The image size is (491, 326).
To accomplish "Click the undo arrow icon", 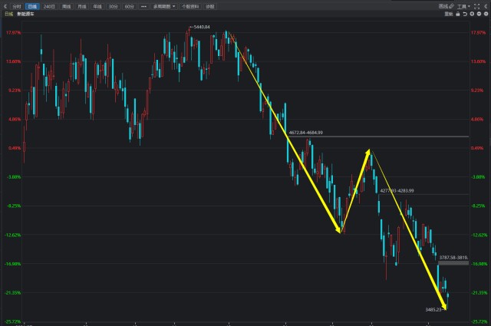I will point(465,14).
